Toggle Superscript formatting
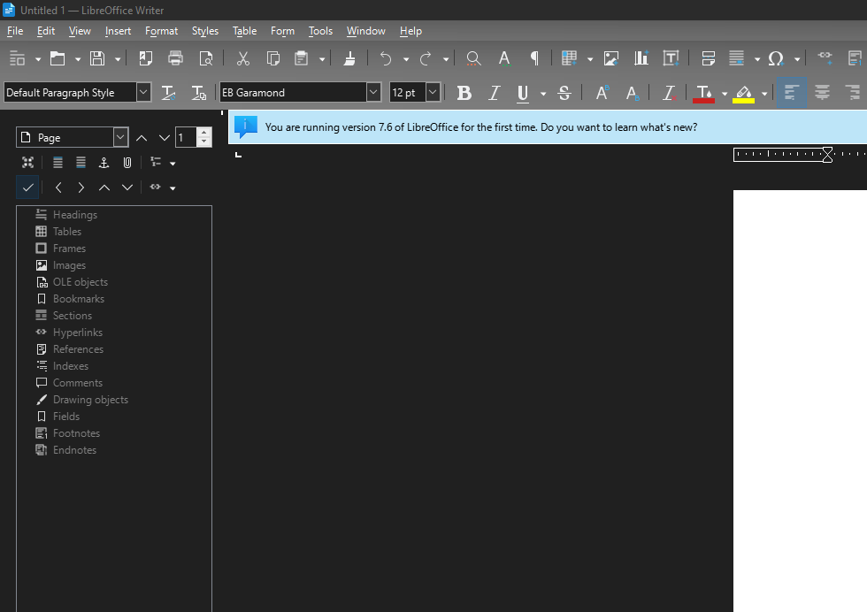This screenshot has width=867, height=612. pyautogui.click(x=602, y=93)
